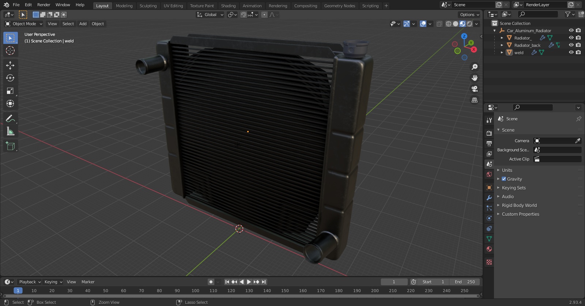Hide Radiator_ object eye icon
The width and height of the screenshot is (585, 306).
coord(571,38)
